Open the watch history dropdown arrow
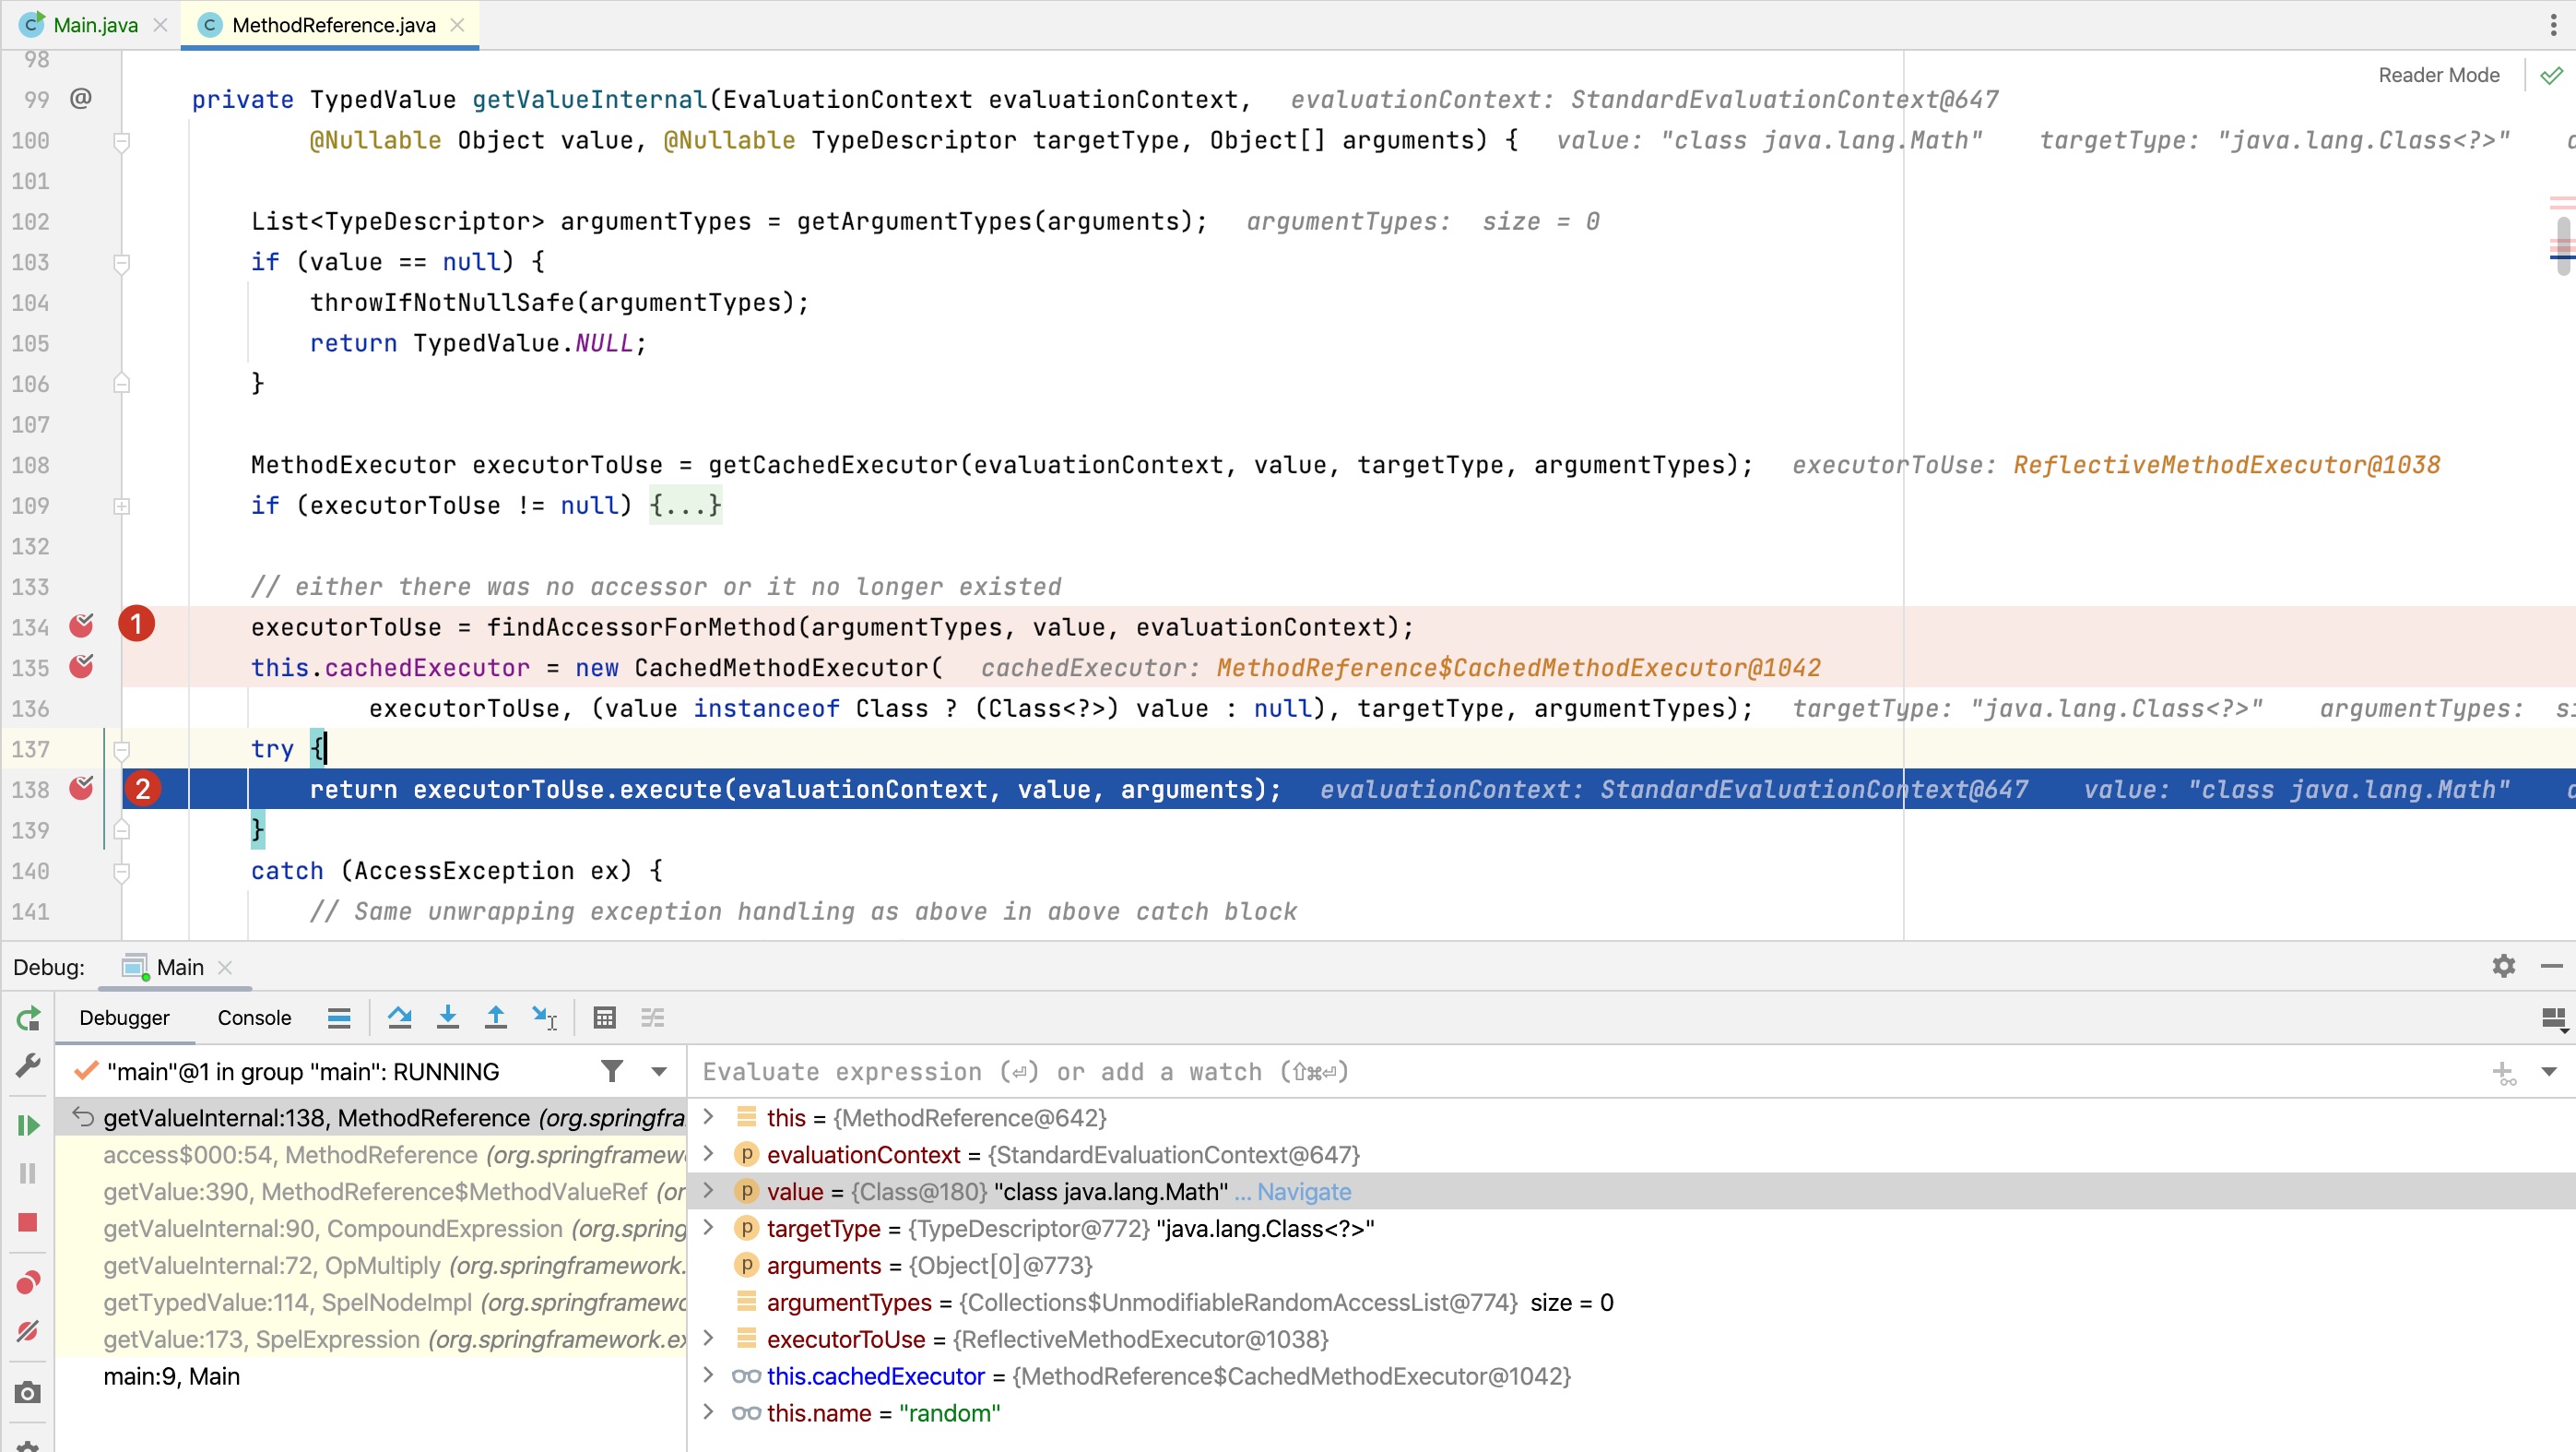The height and width of the screenshot is (1452, 2576). point(2549,1072)
